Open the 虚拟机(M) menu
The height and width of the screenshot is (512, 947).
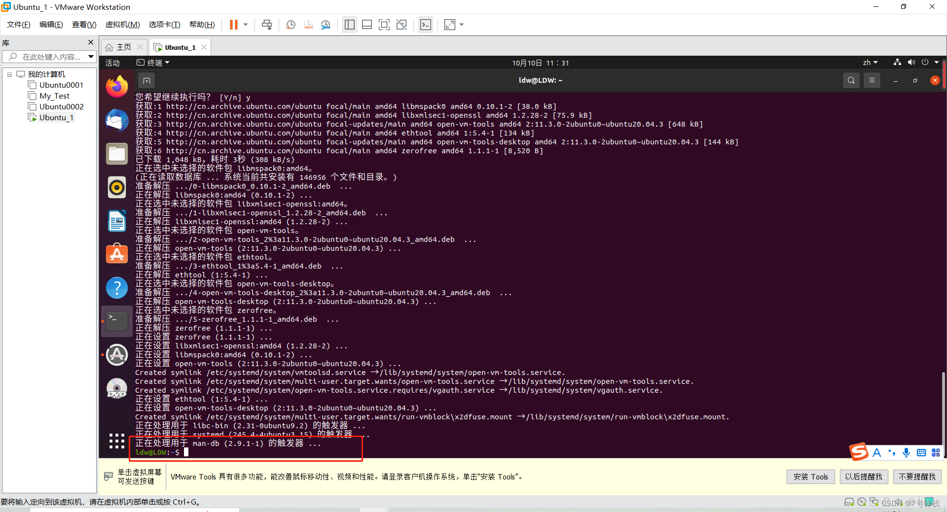(122, 24)
